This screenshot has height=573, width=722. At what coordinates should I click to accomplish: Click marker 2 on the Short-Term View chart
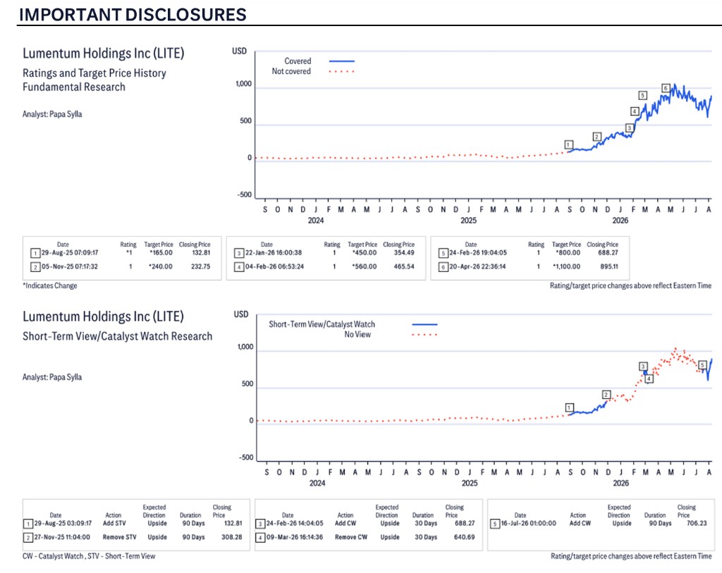(606, 395)
